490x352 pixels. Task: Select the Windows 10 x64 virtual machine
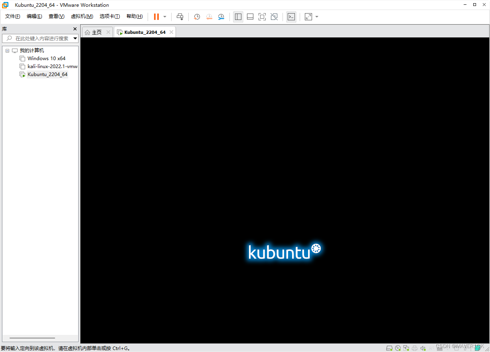pyautogui.click(x=46, y=59)
